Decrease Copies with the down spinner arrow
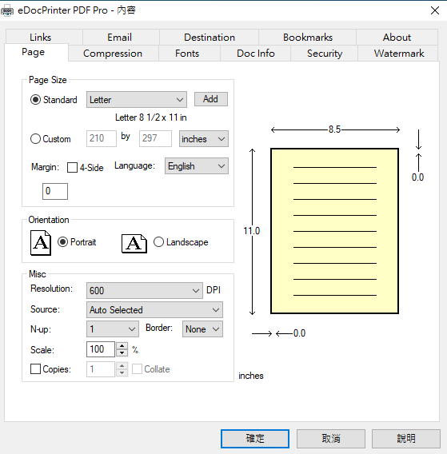The height and width of the screenshot is (454, 447). click(x=122, y=372)
